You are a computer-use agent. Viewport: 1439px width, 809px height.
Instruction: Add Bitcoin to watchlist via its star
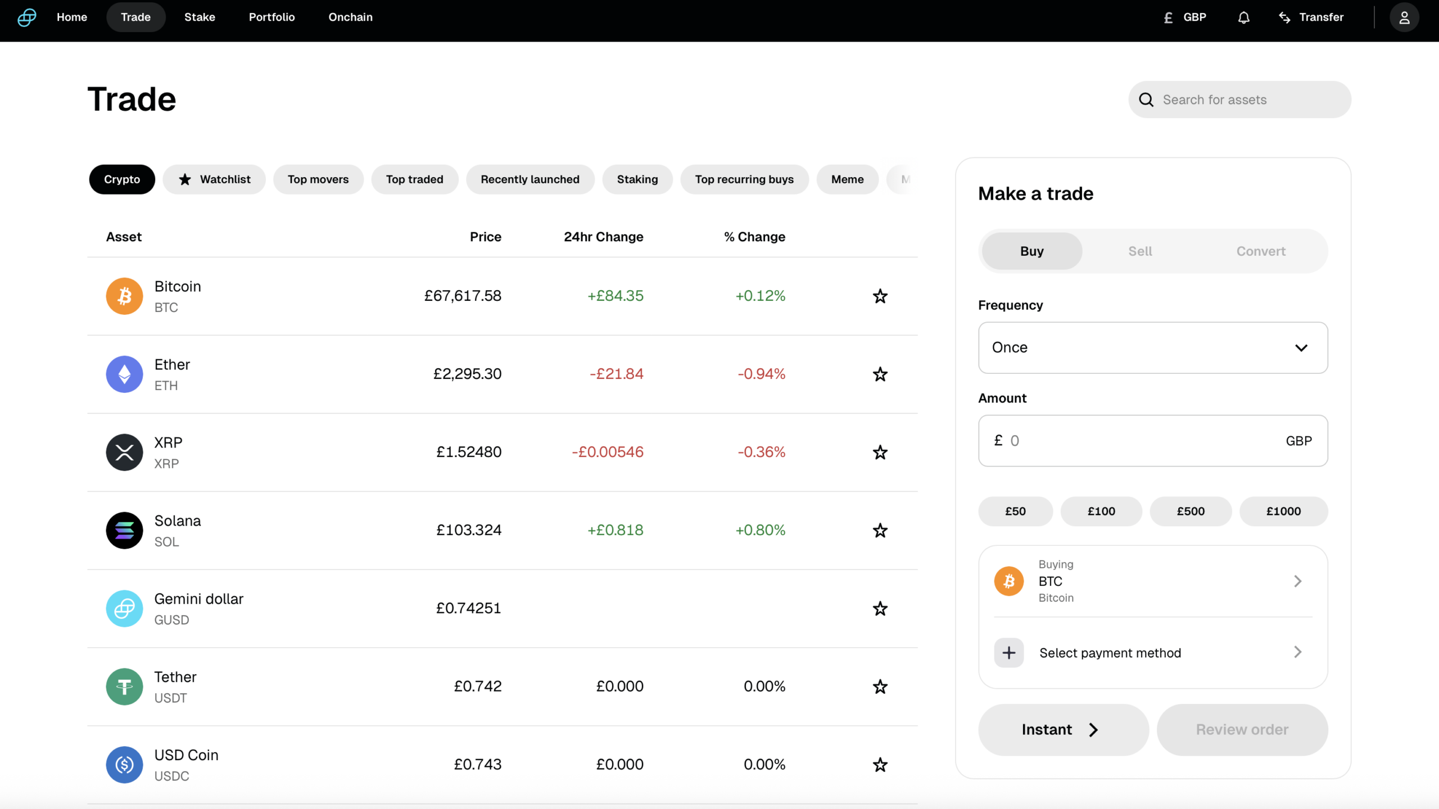pyautogui.click(x=880, y=296)
